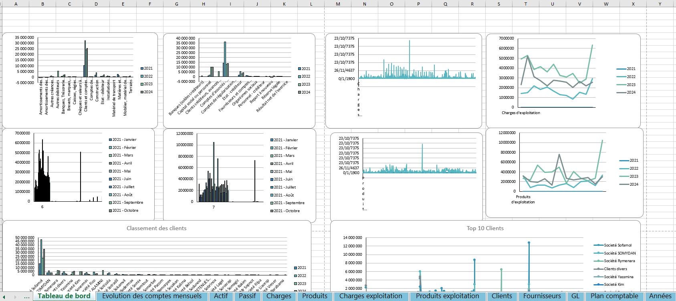
Task: Open the Passif sheet tab
Action: coord(247,296)
